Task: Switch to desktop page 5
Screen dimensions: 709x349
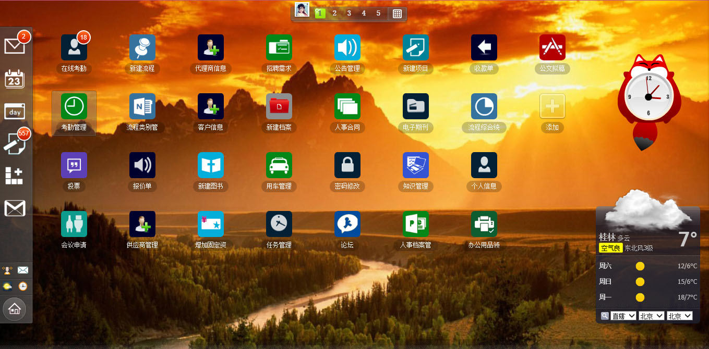Action: tap(378, 13)
